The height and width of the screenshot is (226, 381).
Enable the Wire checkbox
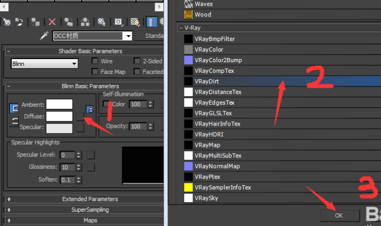95,61
